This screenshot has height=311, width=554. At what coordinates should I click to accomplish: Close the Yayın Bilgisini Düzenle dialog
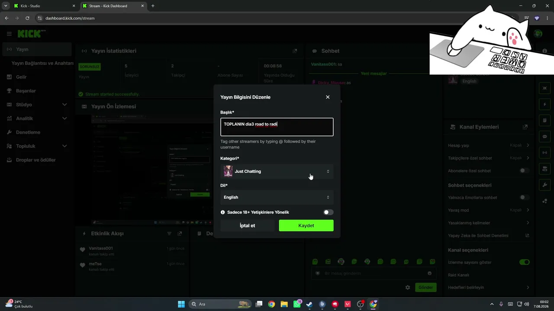click(x=328, y=97)
